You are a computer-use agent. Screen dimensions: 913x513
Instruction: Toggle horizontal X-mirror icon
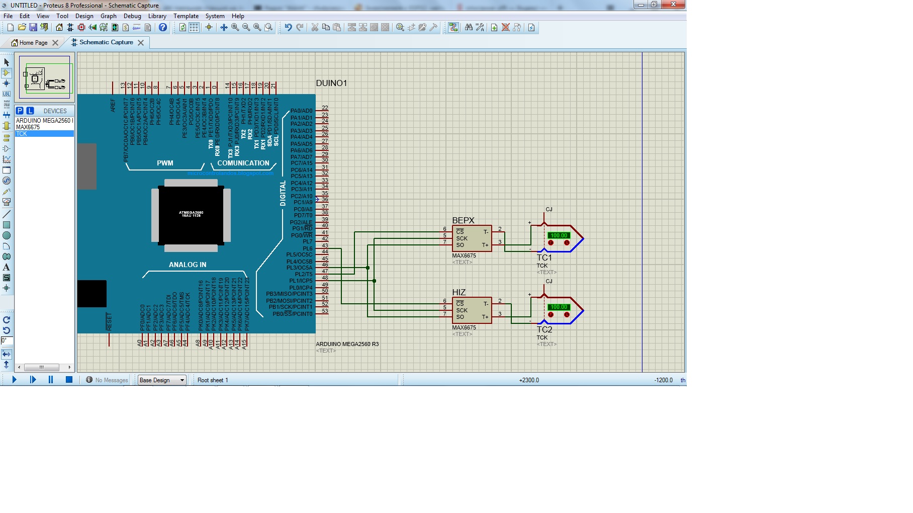pos(7,354)
